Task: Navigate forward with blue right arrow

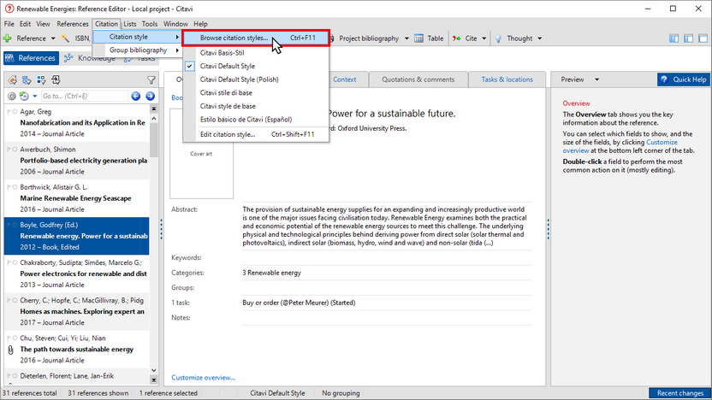Action: (x=151, y=96)
